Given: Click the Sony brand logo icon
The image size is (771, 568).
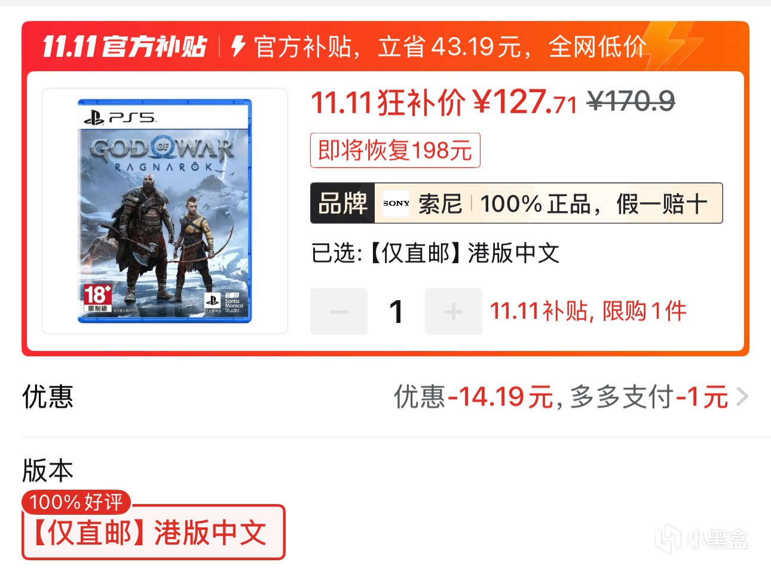Looking at the screenshot, I should click(396, 203).
